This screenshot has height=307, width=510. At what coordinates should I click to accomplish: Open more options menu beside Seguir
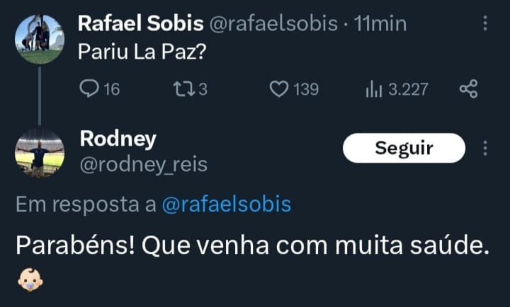485,148
